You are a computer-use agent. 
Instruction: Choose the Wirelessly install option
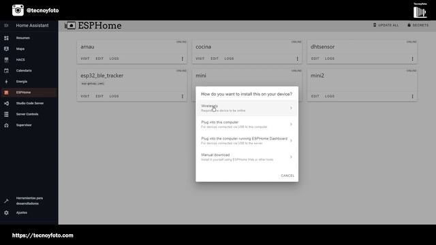(247, 108)
